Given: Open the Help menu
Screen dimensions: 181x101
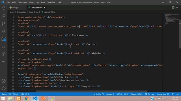Looking at the screenshot, I should tap(60, 3).
